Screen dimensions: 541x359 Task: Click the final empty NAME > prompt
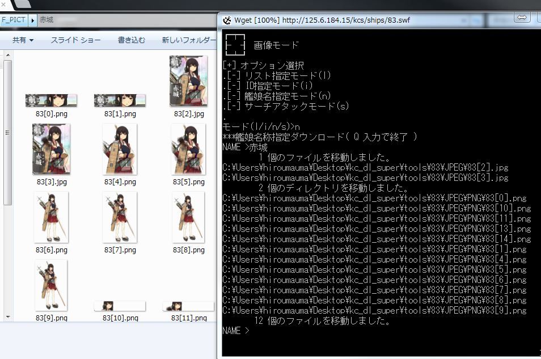click(x=236, y=331)
